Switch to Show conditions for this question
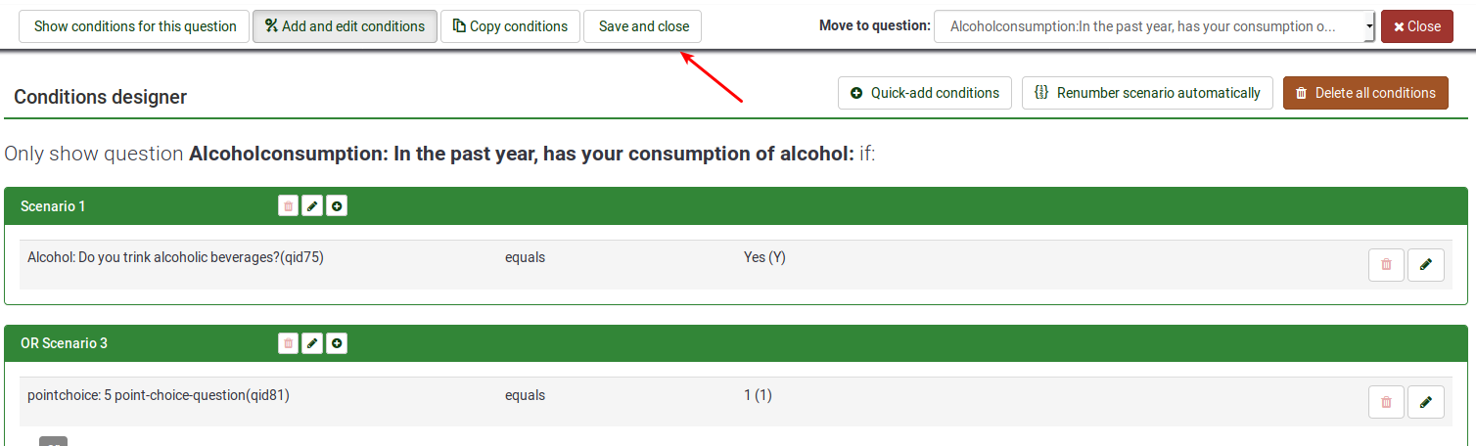The image size is (1476, 446). click(x=135, y=26)
